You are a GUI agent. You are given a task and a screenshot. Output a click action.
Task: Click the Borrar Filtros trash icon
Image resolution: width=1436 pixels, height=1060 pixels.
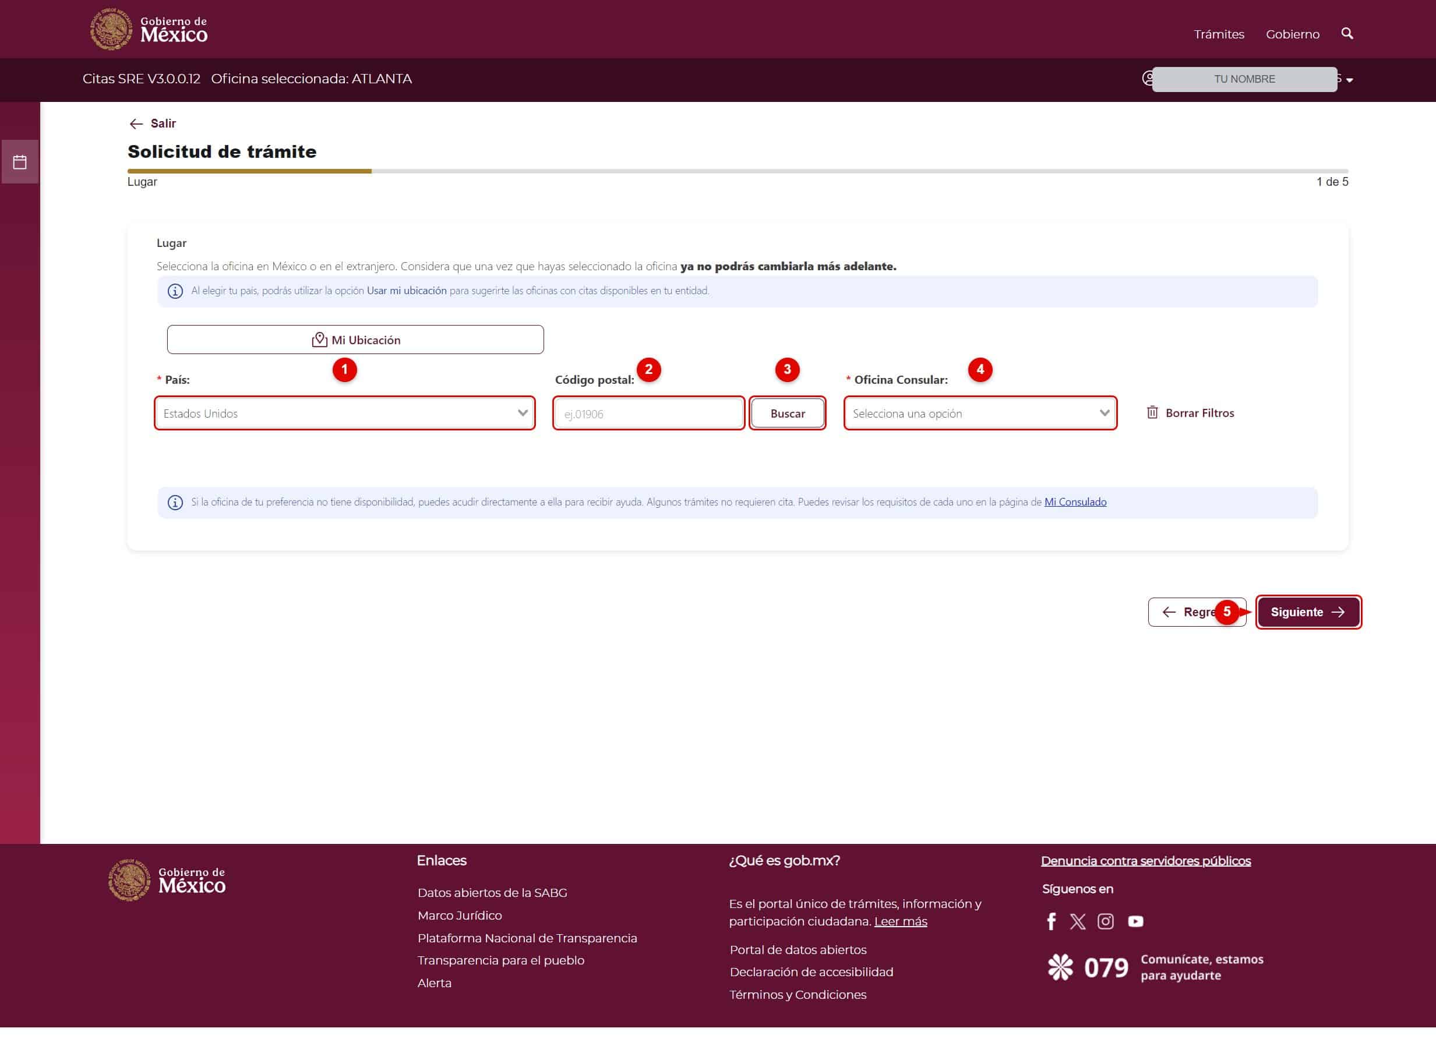point(1152,412)
